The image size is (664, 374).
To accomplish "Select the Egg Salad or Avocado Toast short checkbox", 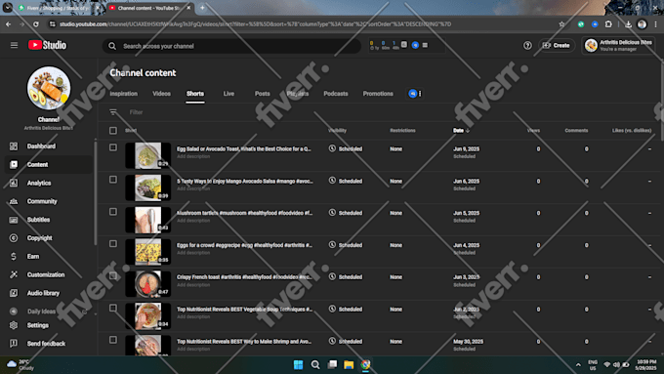I will click(113, 147).
